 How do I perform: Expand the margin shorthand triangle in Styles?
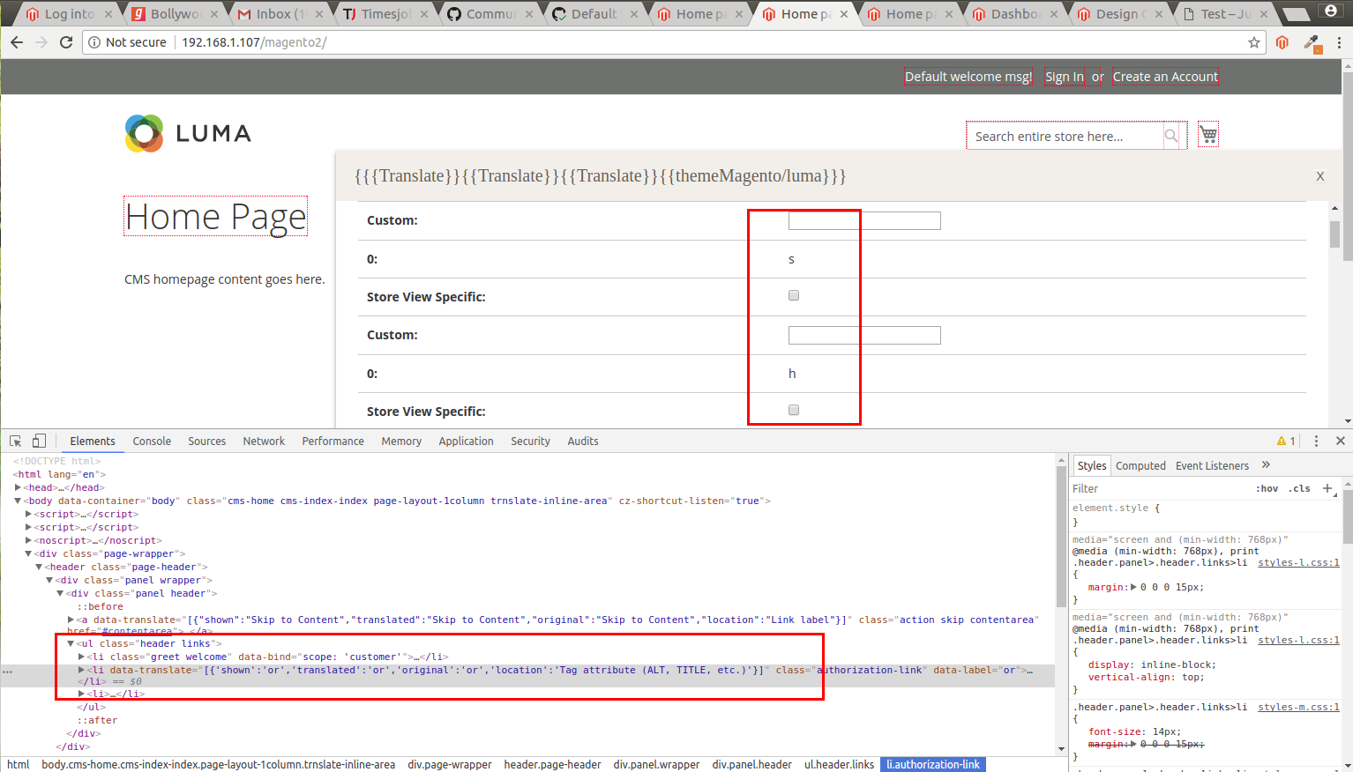coord(1133,587)
